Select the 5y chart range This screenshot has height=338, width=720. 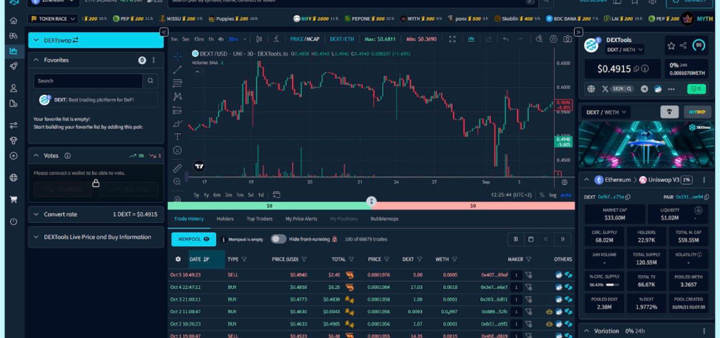click(x=196, y=195)
